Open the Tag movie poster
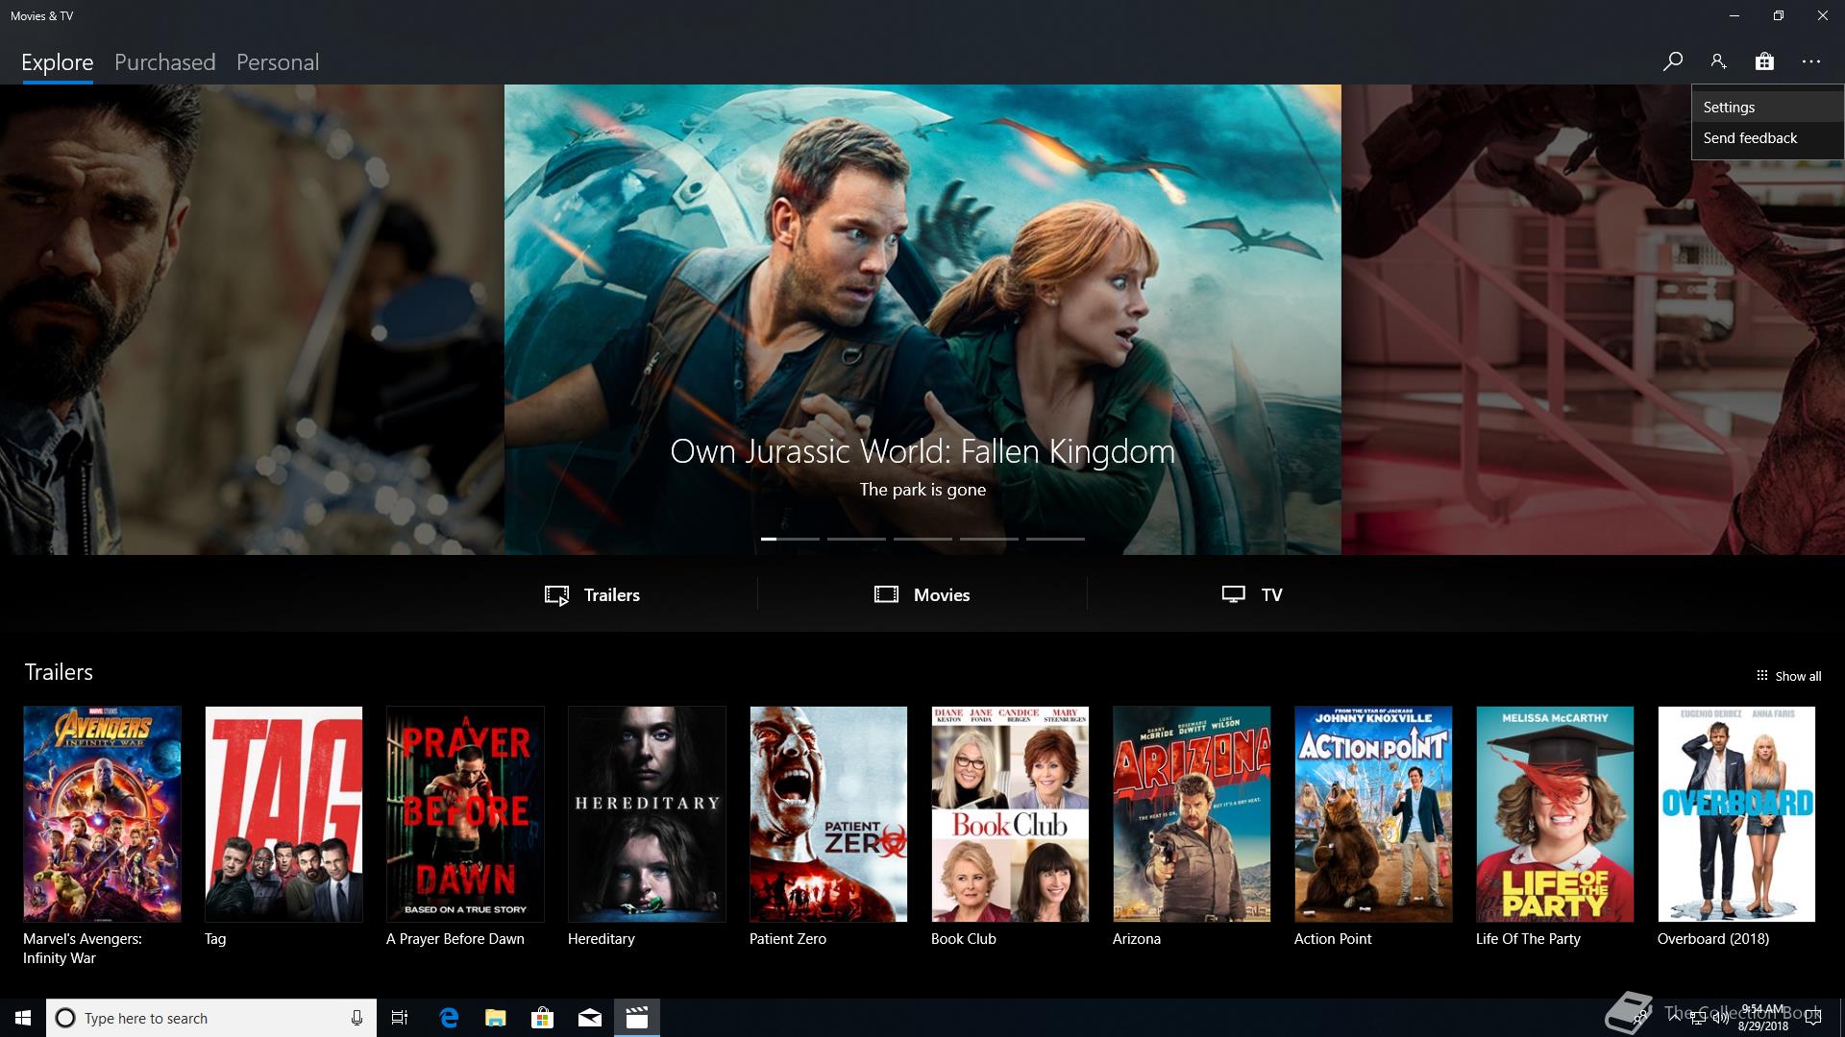 283,814
